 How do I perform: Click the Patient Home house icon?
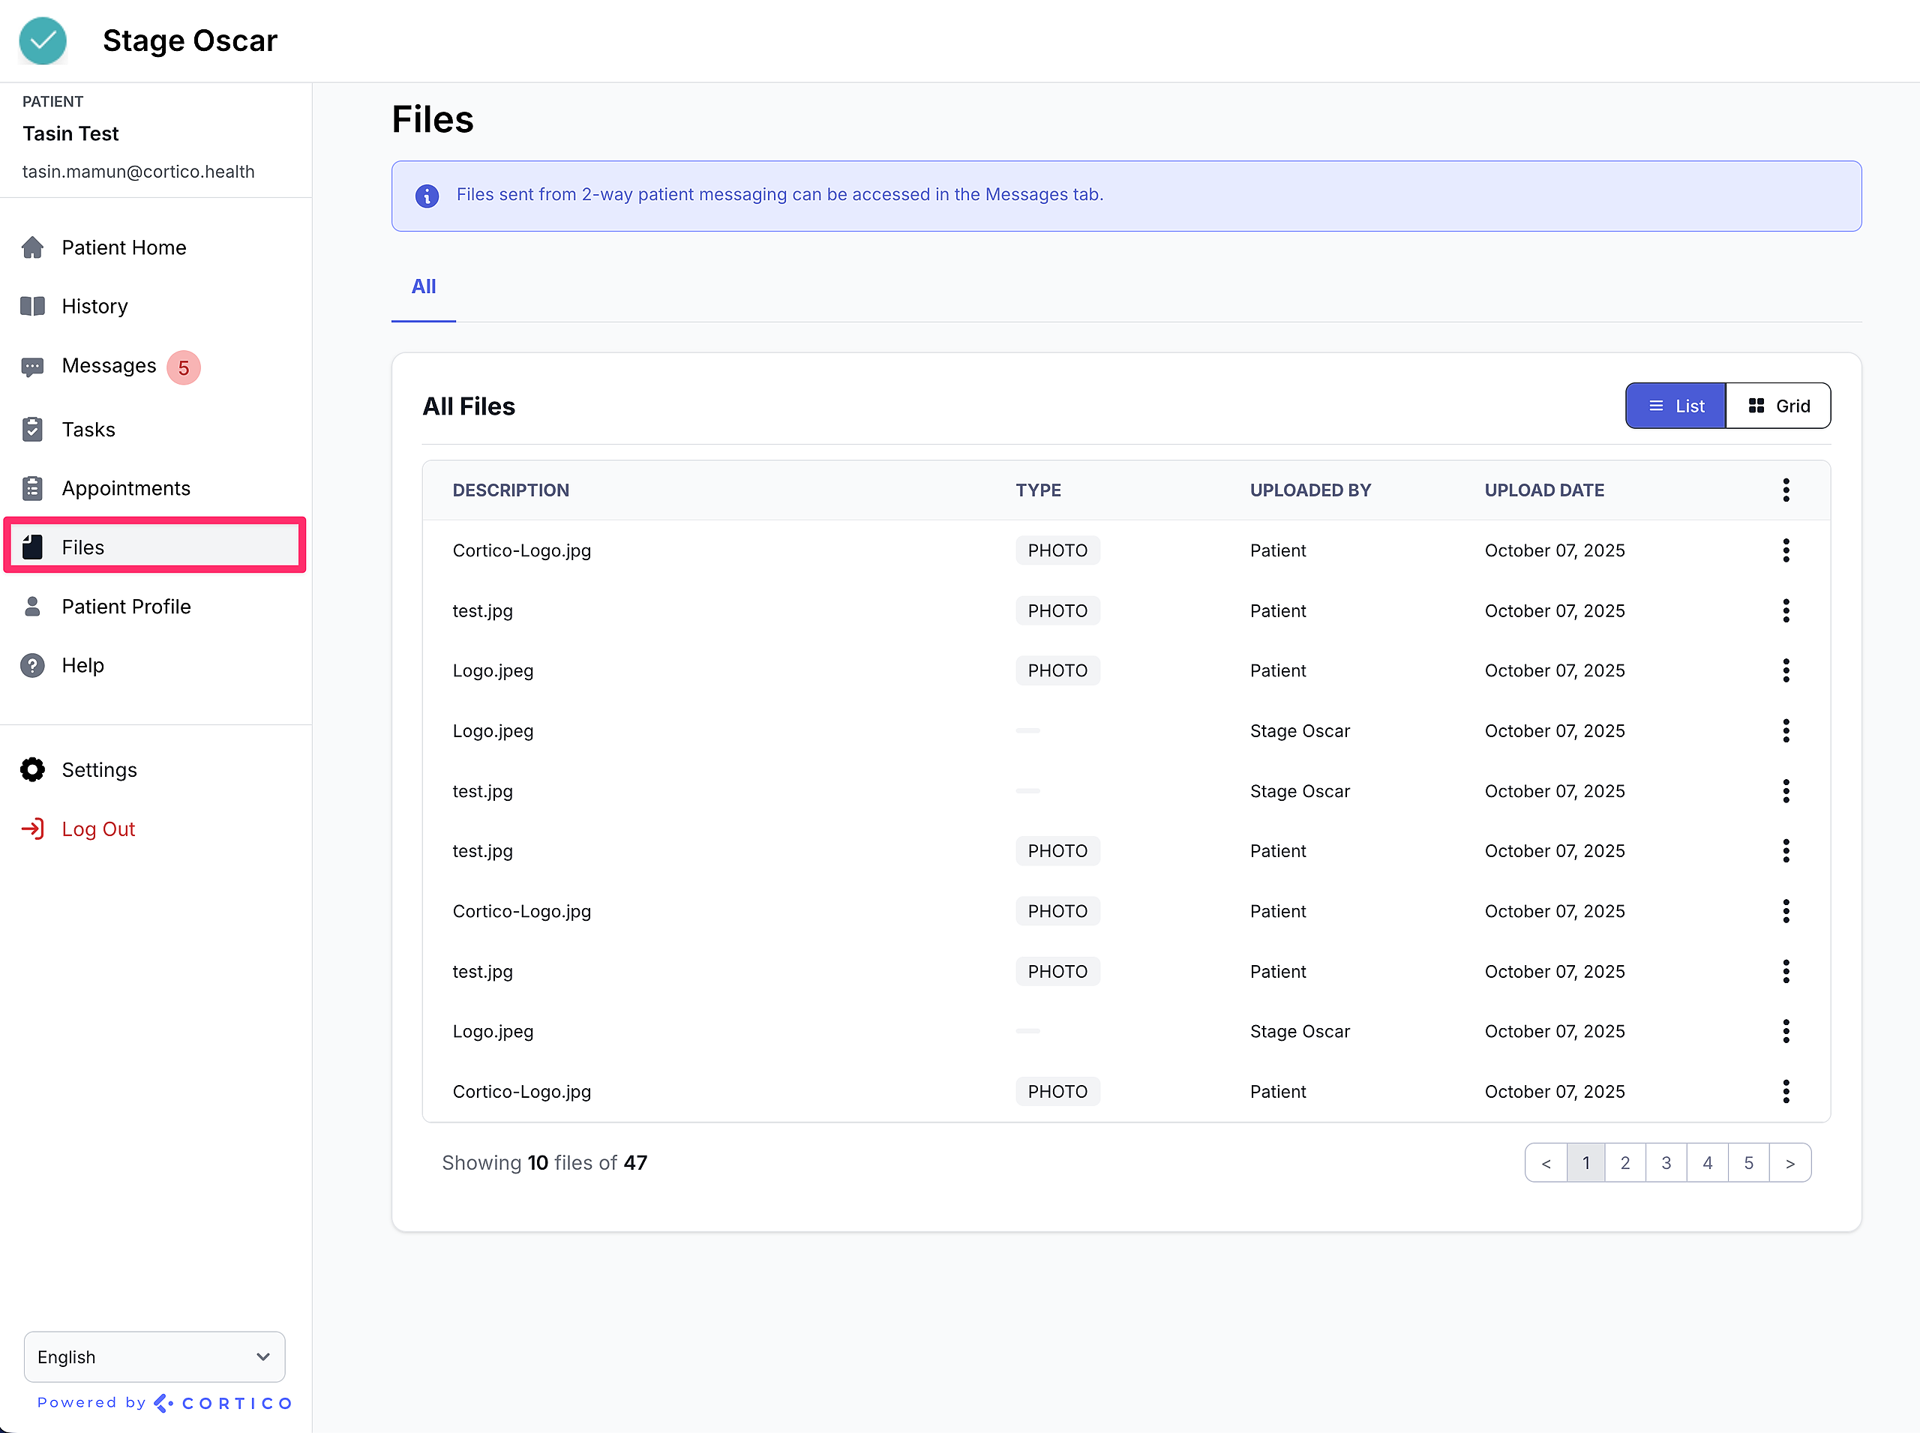33,247
